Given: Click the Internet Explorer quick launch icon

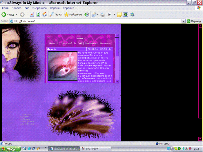Looking at the screenshot, I should 29,149.
